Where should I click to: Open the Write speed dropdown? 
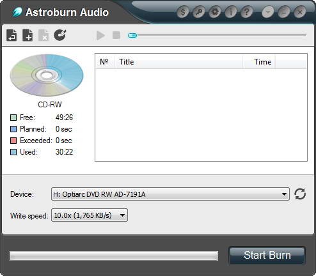(x=90, y=215)
